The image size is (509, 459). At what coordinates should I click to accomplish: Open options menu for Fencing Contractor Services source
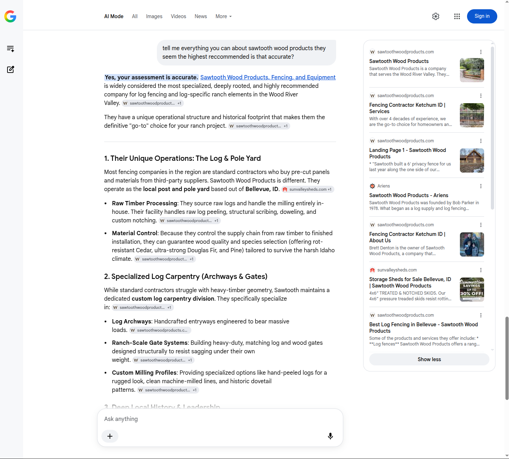click(x=481, y=96)
